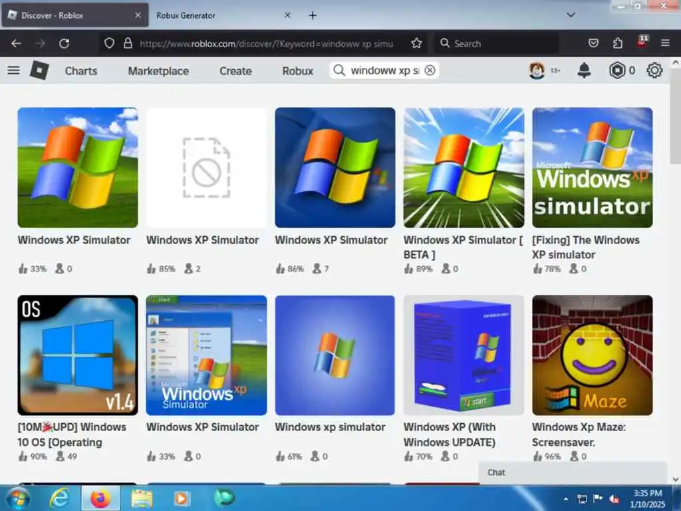Screen dimensions: 681x511
Task: Open the extension icon with badge 11
Action: [x=642, y=42]
